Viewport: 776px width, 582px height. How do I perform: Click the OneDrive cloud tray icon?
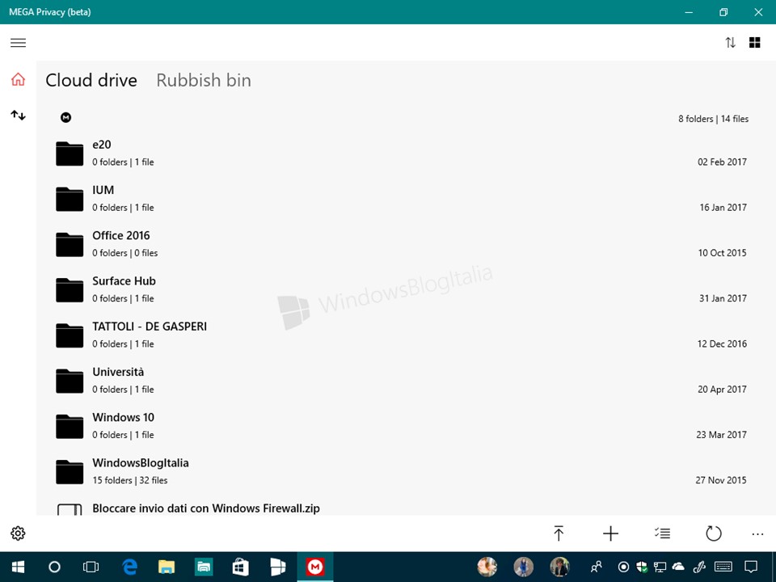tap(678, 566)
